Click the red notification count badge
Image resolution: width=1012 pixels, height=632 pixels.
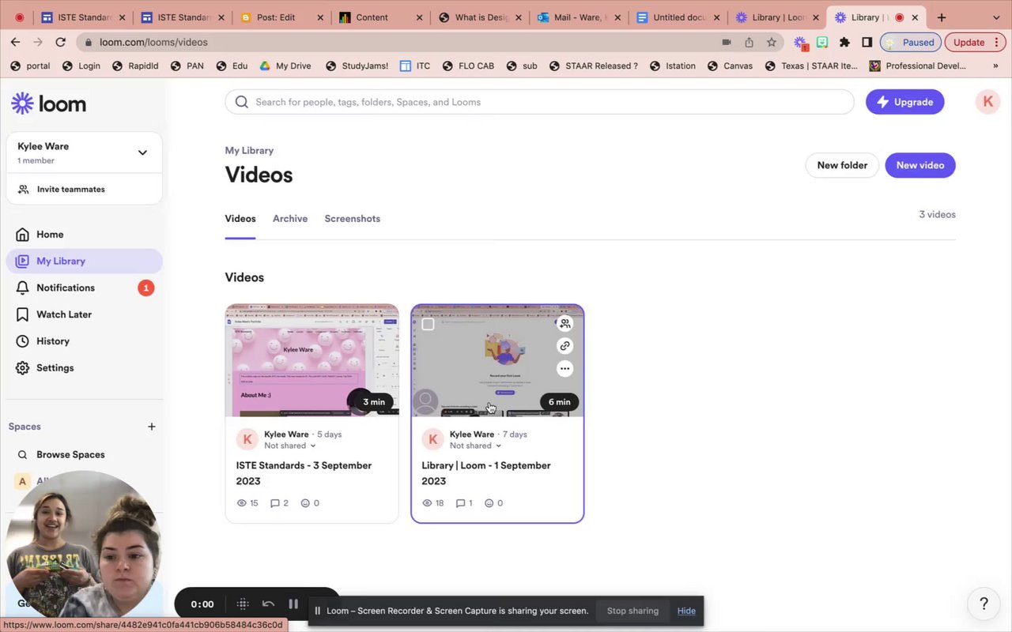click(x=145, y=288)
